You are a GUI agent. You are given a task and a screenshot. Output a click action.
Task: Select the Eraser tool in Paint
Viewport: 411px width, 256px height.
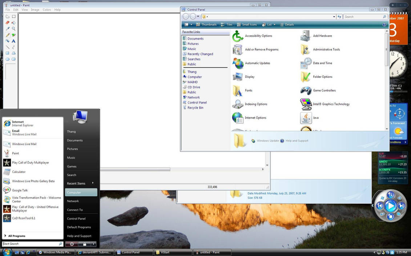pyautogui.click(x=8, y=22)
